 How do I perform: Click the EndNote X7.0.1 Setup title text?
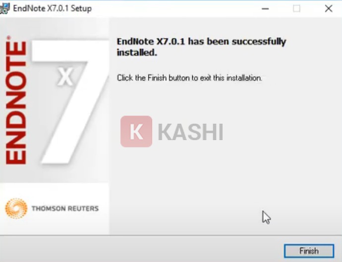coord(53,8)
